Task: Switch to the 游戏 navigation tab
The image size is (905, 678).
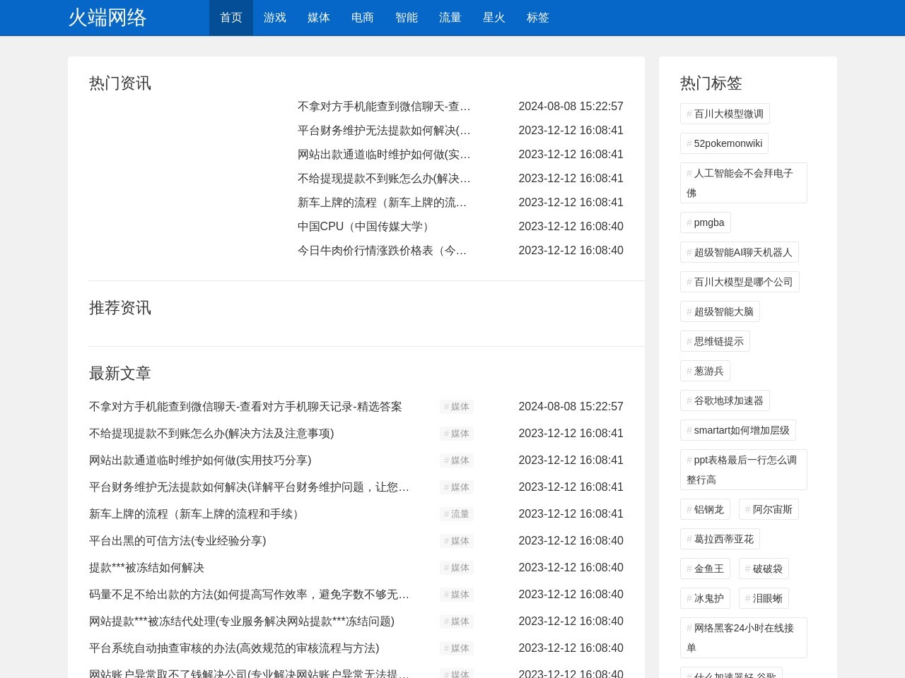Action: tap(274, 18)
